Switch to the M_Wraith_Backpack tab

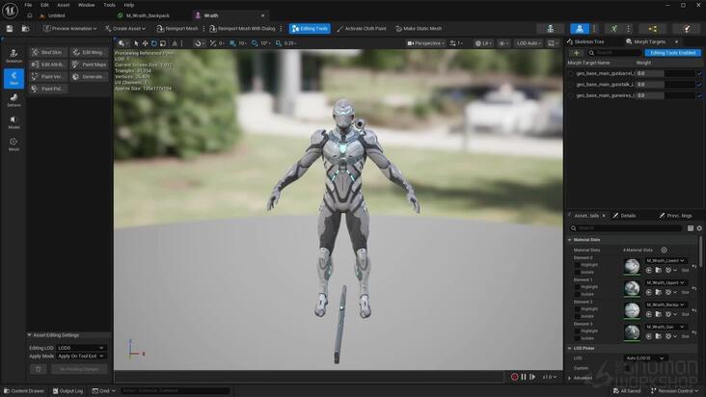tap(148, 15)
